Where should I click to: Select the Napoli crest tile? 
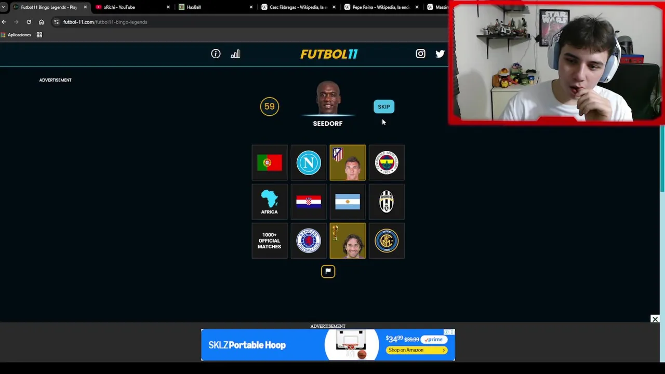click(309, 163)
